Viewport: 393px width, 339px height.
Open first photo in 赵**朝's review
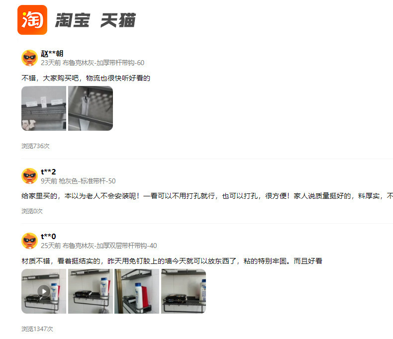click(44, 108)
